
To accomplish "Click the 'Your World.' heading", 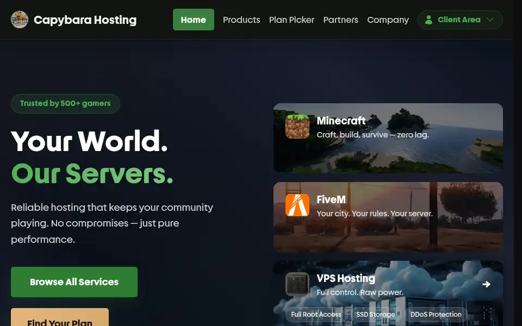I will [89, 141].
